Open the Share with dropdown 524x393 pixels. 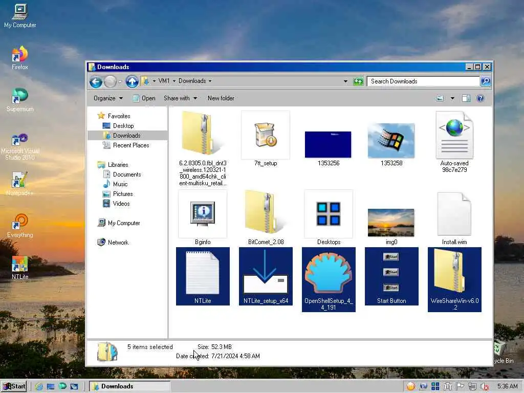(x=180, y=98)
